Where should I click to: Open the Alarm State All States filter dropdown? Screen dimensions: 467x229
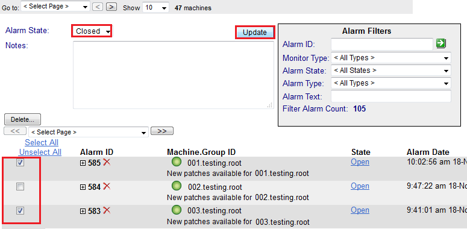click(390, 71)
